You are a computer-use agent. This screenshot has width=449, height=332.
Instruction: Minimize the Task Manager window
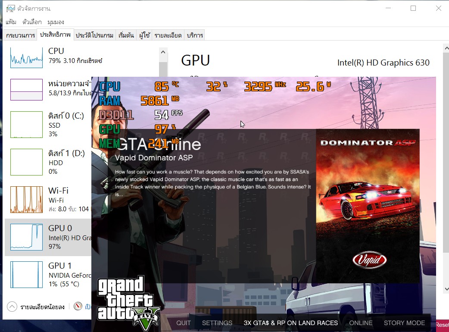(388, 8)
